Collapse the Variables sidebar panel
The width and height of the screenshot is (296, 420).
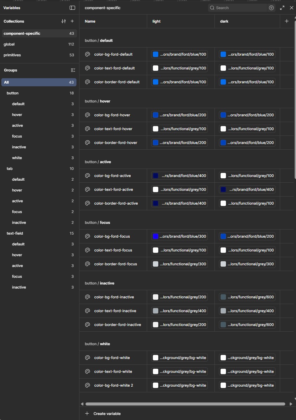pyautogui.click(x=73, y=8)
